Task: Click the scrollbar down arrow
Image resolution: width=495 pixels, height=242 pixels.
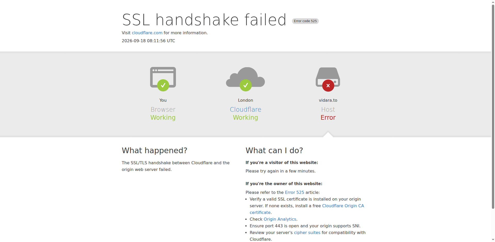Action: (493, 240)
